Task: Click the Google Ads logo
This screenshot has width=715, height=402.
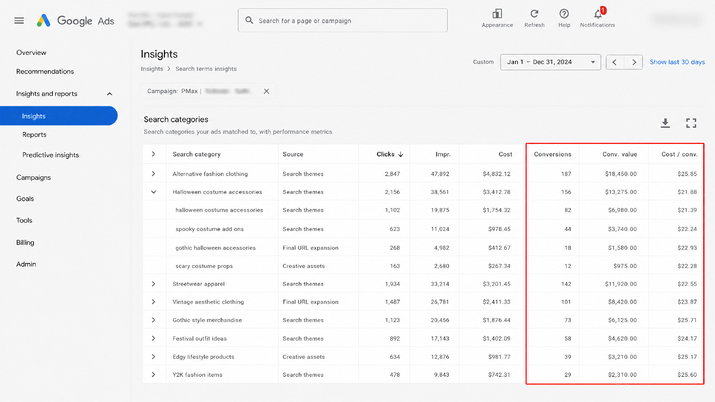Action: point(75,21)
